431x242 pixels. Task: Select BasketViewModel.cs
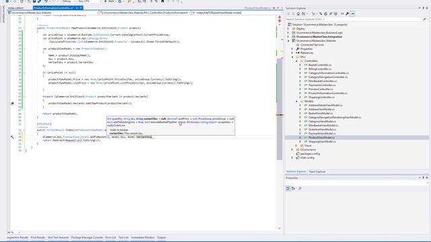[321, 114]
